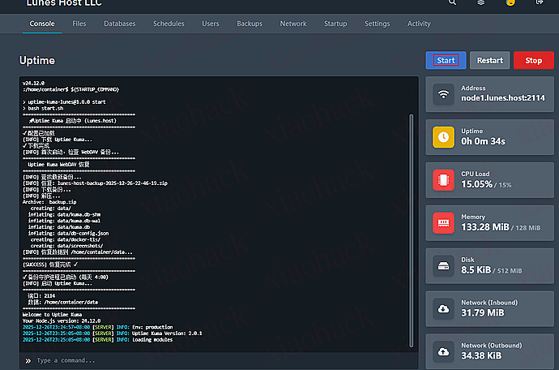The width and height of the screenshot is (559, 370).
Task: Click the Address wifi icon
Action: pyautogui.click(x=443, y=94)
